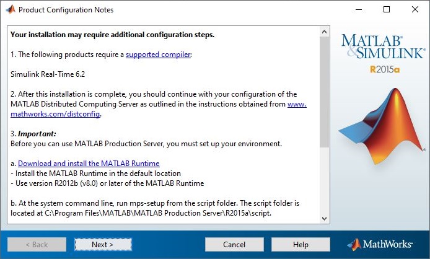Maximize the Product Configuration Notes window
430x259 pixels.
[387, 9]
